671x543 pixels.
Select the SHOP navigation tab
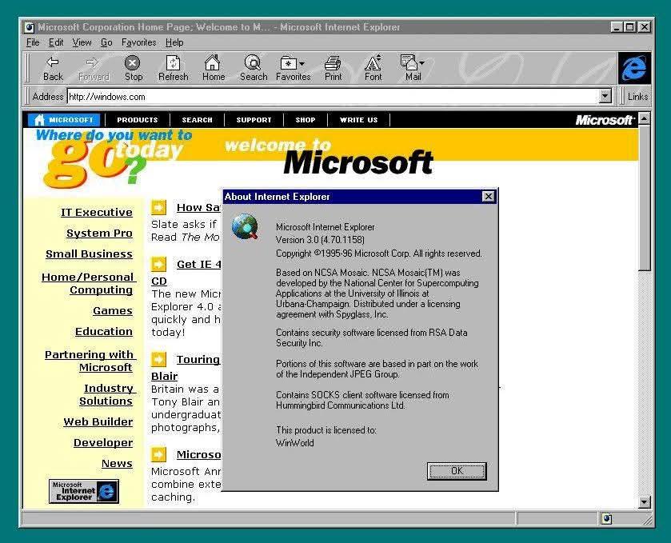(306, 120)
